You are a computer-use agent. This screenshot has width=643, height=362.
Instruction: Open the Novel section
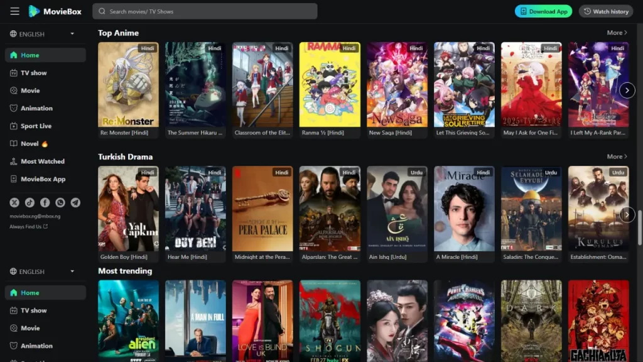tap(45, 144)
